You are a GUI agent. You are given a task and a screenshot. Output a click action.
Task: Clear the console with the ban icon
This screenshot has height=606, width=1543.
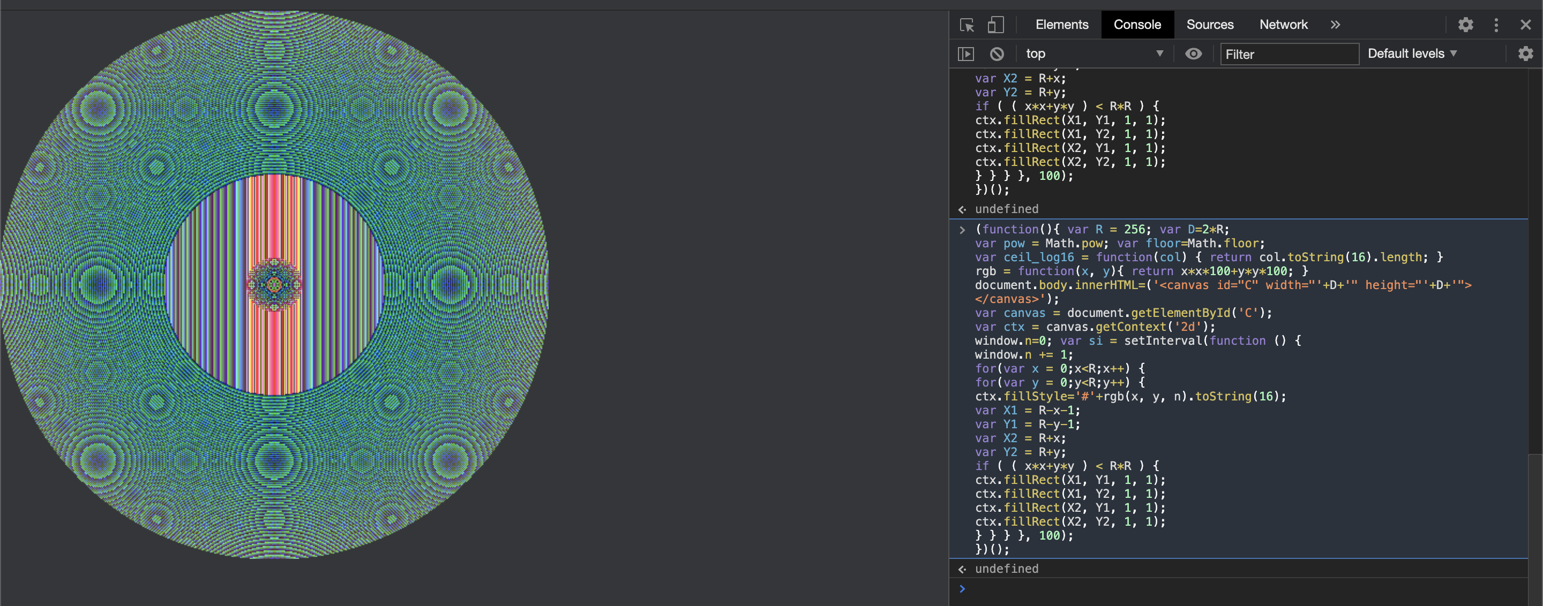[997, 54]
